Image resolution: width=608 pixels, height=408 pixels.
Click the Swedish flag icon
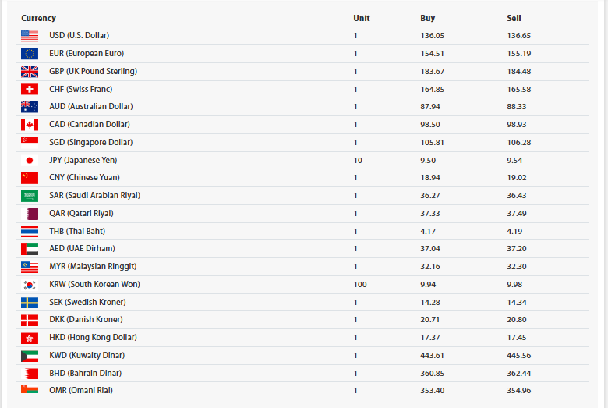(x=30, y=303)
